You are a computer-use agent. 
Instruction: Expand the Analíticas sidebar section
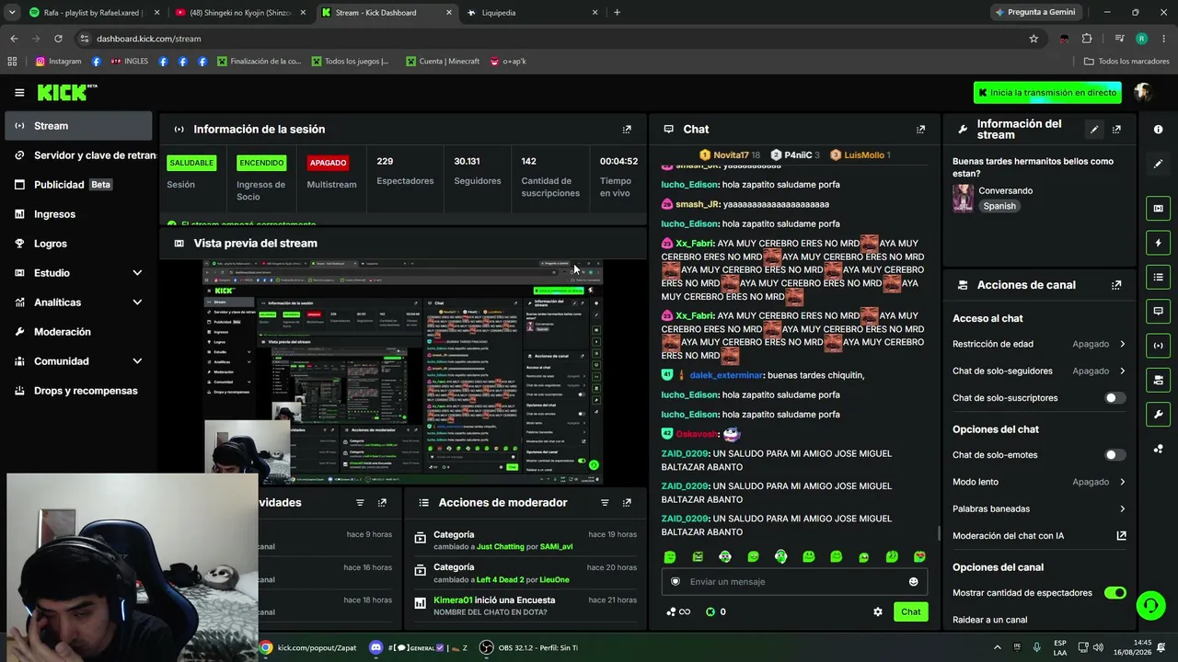click(x=137, y=302)
